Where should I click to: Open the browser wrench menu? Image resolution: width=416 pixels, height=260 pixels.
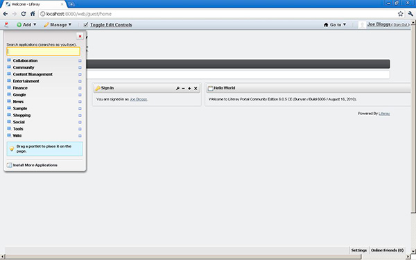pyautogui.click(x=410, y=14)
